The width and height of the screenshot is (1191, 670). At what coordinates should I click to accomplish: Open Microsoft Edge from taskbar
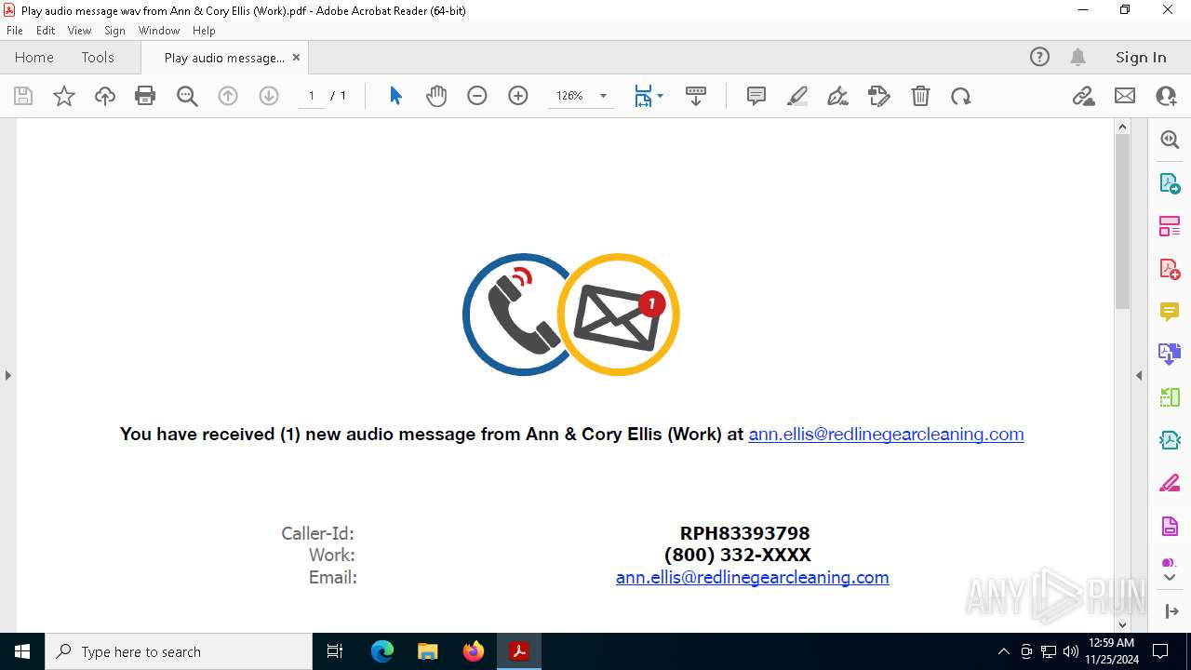[382, 651]
